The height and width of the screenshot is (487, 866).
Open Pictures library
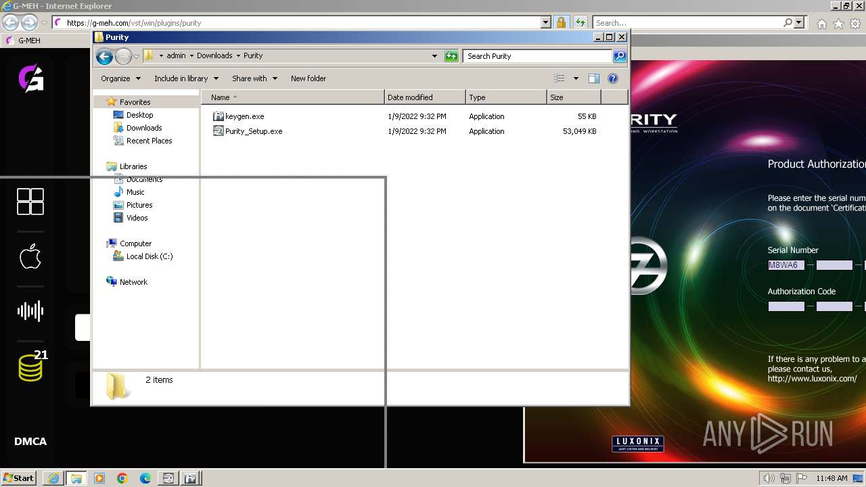(139, 205)
